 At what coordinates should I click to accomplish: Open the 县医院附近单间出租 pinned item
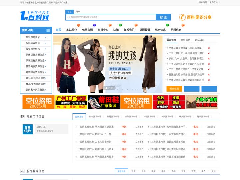pos(186,75)
